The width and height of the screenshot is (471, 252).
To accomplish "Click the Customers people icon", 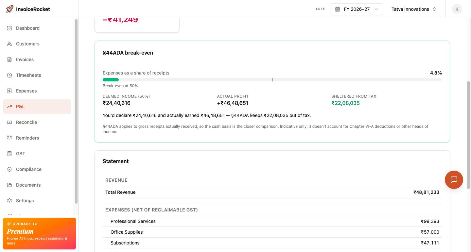I will pyautogui.click(x=9, y=44).
